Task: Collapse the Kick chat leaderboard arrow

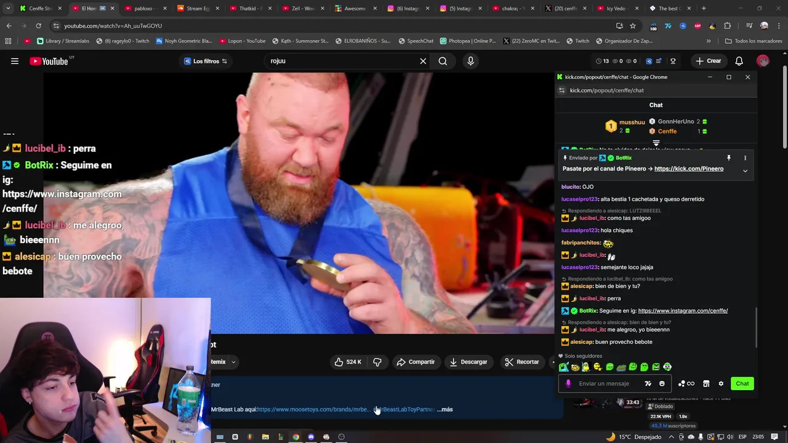Action: [x=656, y=143]
